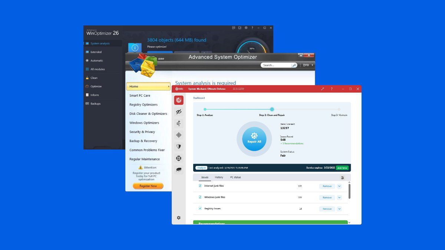Expand the Registry issues chevron
The image size is (445, 250).
point(339,209)
